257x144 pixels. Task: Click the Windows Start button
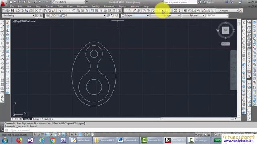tap(5, 140)
